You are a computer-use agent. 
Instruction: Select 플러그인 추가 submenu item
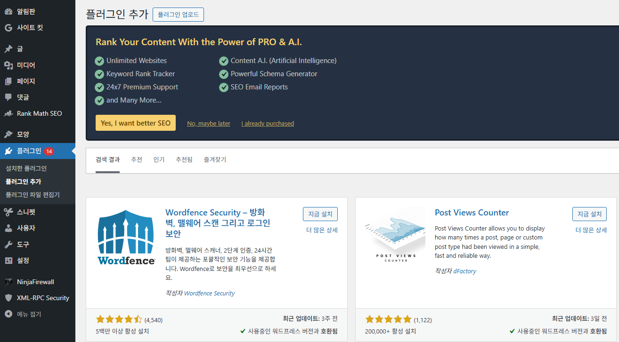point(24,182)
